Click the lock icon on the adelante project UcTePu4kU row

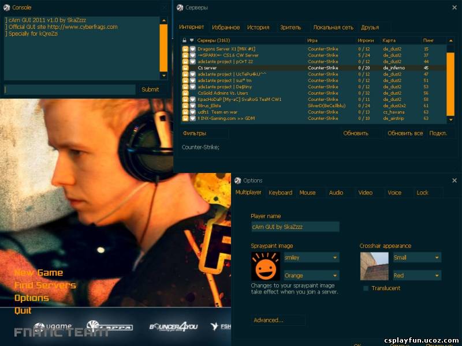(185, 74)
